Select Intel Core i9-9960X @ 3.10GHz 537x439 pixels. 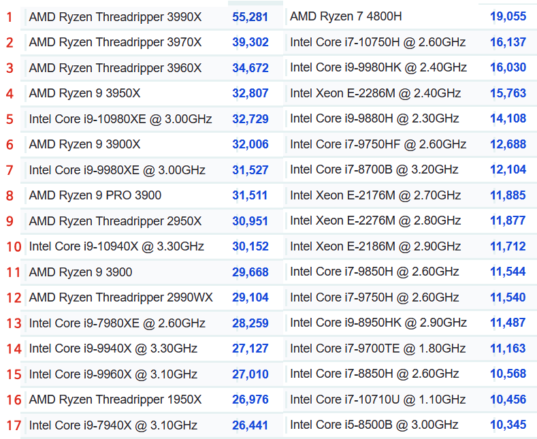113,374
